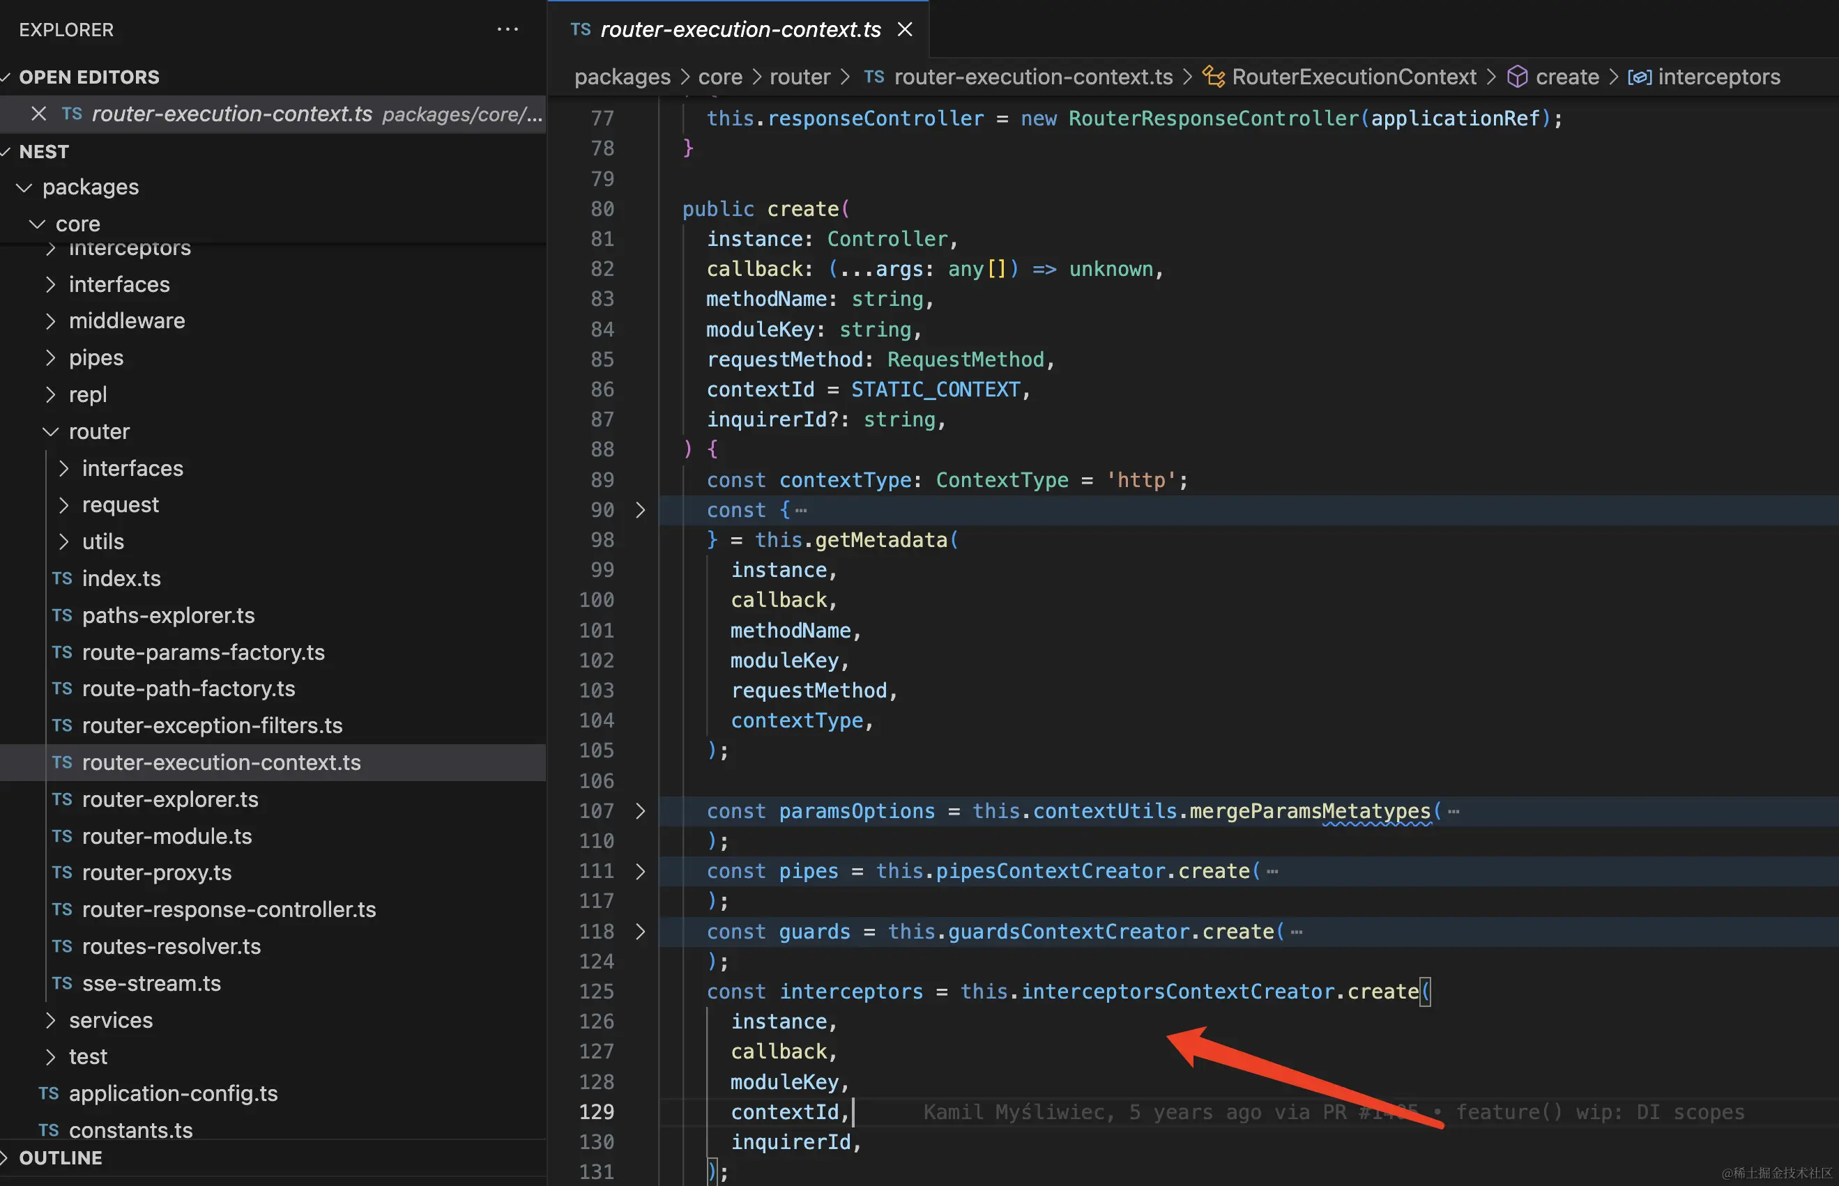
Task: Unfold the collapsed block at line 107
Action: click(639, 811)
